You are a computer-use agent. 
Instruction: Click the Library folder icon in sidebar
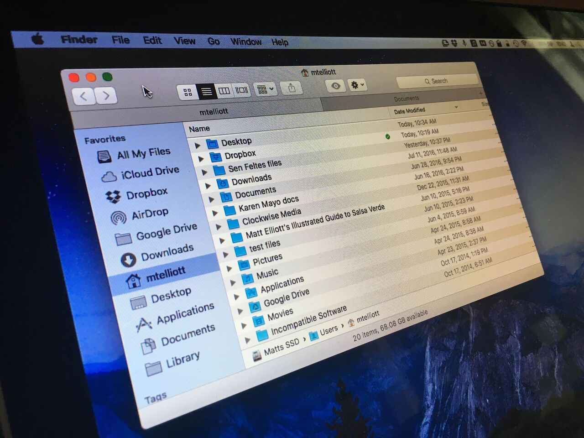point(154,369)
